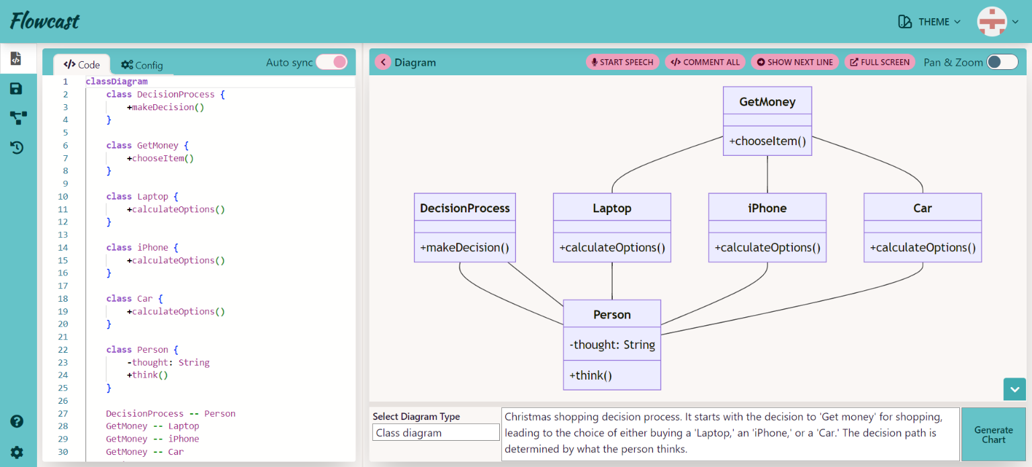The height and width of the screenshot is (467, 1032).
Task: Click the user avatar icon
Action: pyautogui.click(x=992, y=22)
